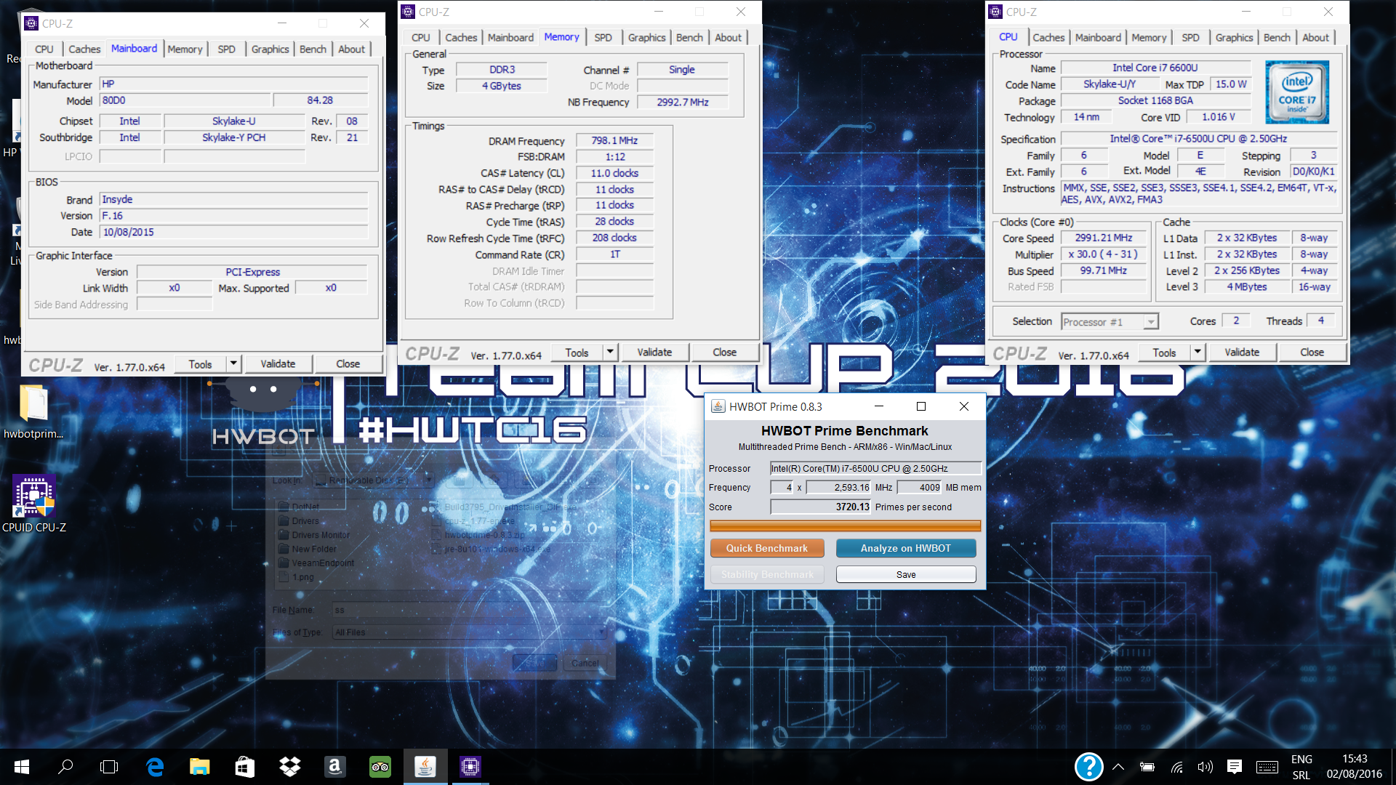Click Tools button in CPU window

coord(1163,352)
